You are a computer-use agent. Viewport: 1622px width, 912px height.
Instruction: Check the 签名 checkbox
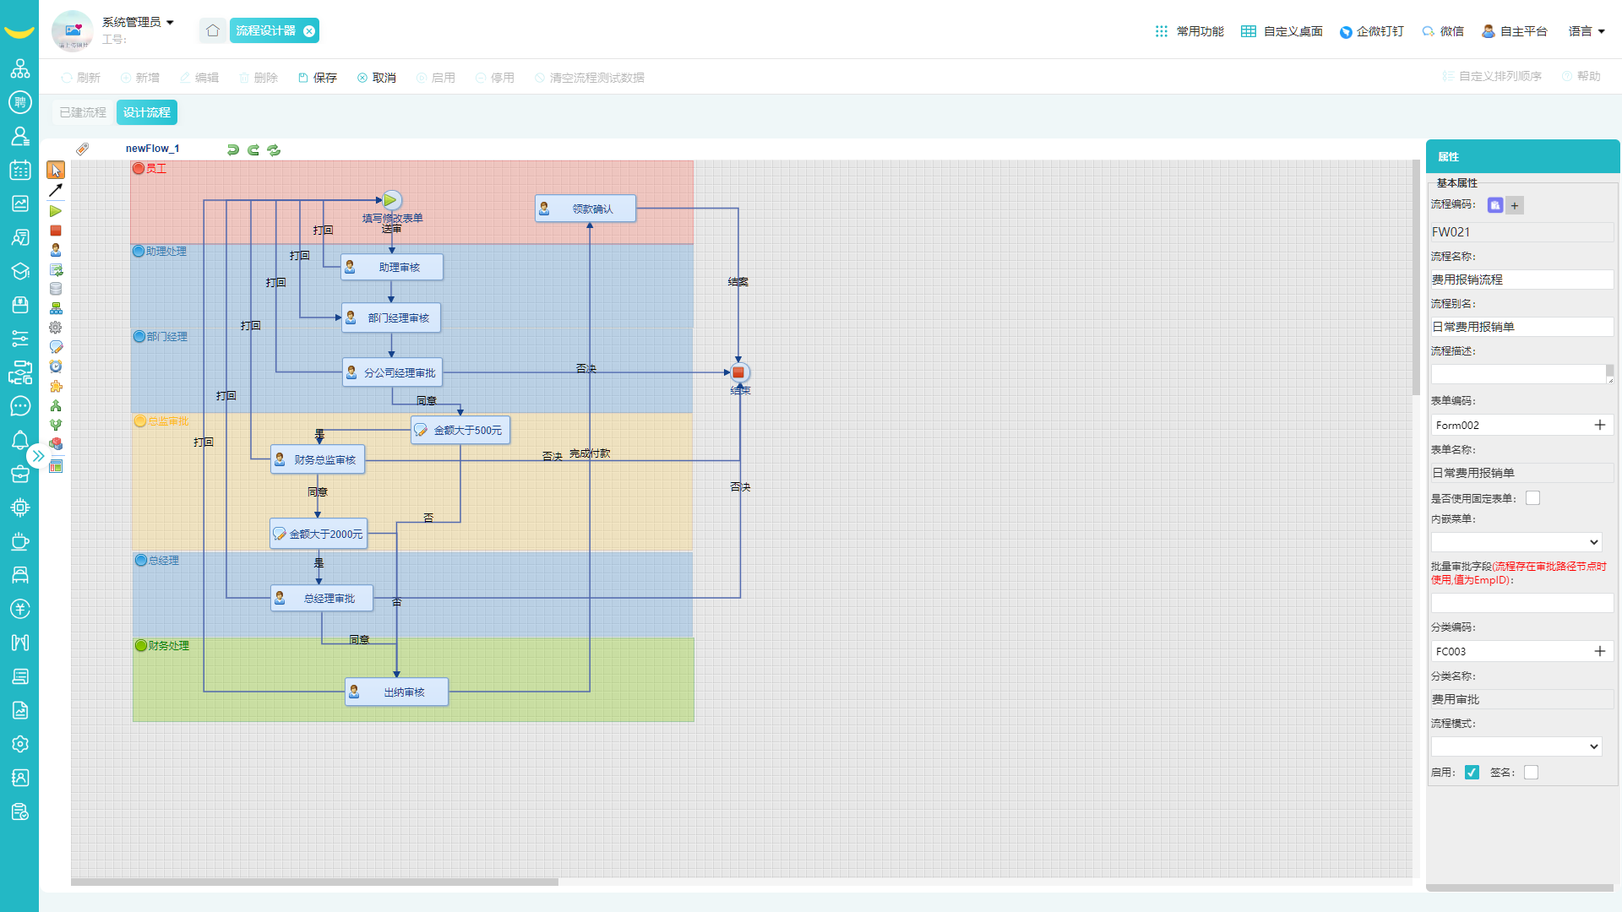click(x=1531, y=773)
